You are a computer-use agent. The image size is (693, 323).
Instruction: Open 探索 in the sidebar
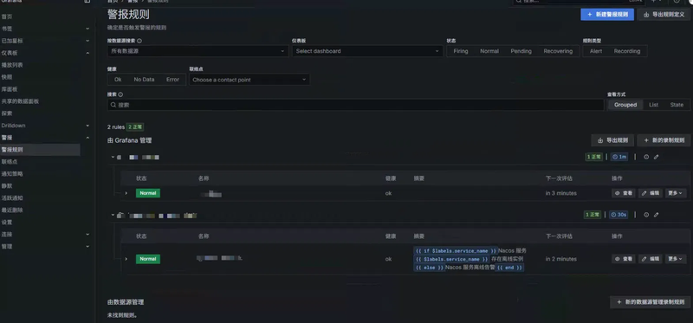[x=7, y=113]
